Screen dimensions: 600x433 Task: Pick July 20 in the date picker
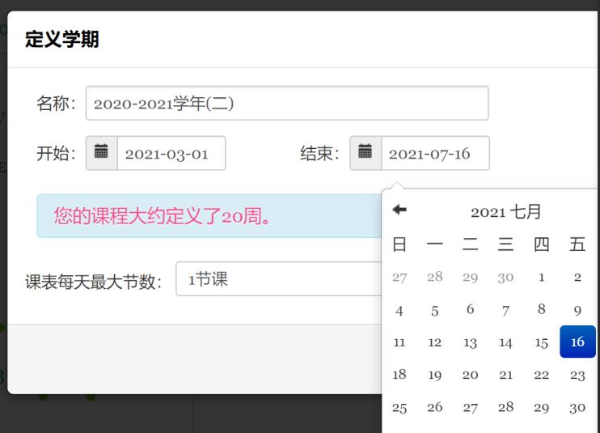point(471,375)
